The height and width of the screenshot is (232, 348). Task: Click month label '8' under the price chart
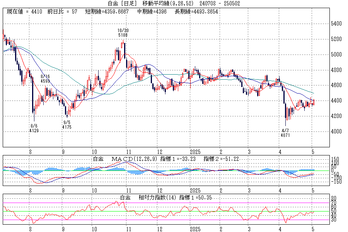coord(31,152)
